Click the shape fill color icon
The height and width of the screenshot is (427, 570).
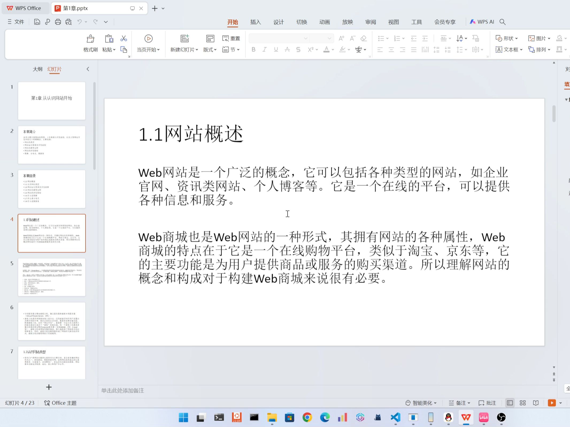coord(559,38)
